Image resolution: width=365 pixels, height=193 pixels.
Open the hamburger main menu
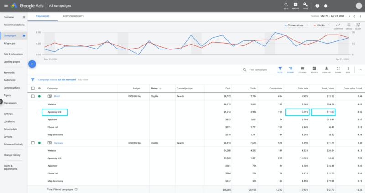[6, 6]
